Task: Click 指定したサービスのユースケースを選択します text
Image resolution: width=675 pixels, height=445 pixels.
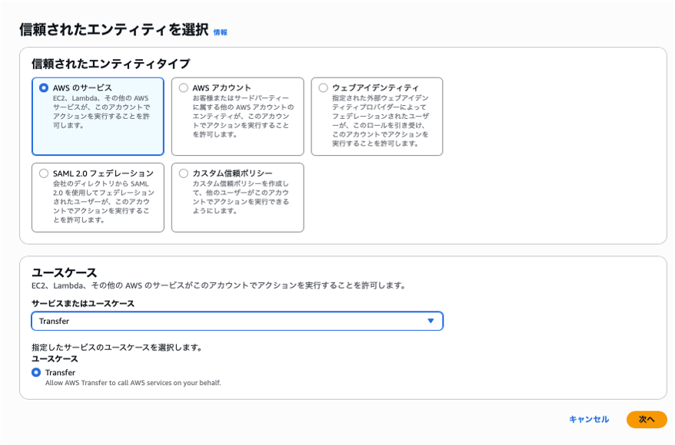Action: (x=117, y=347)
